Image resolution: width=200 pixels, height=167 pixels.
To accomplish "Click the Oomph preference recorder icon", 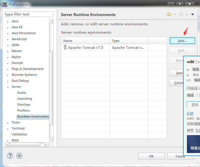I will point(19,156).
